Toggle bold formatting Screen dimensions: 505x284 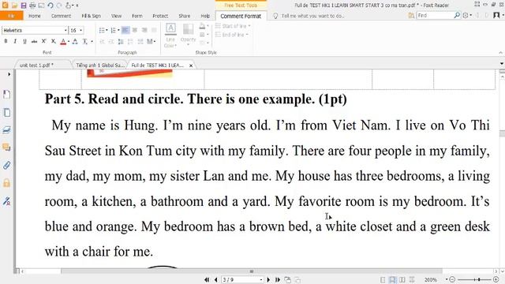[6, 41]
